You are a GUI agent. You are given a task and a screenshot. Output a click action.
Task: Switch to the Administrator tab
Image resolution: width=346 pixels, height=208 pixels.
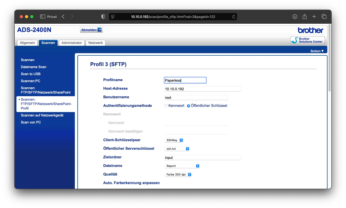pos(71,43)
